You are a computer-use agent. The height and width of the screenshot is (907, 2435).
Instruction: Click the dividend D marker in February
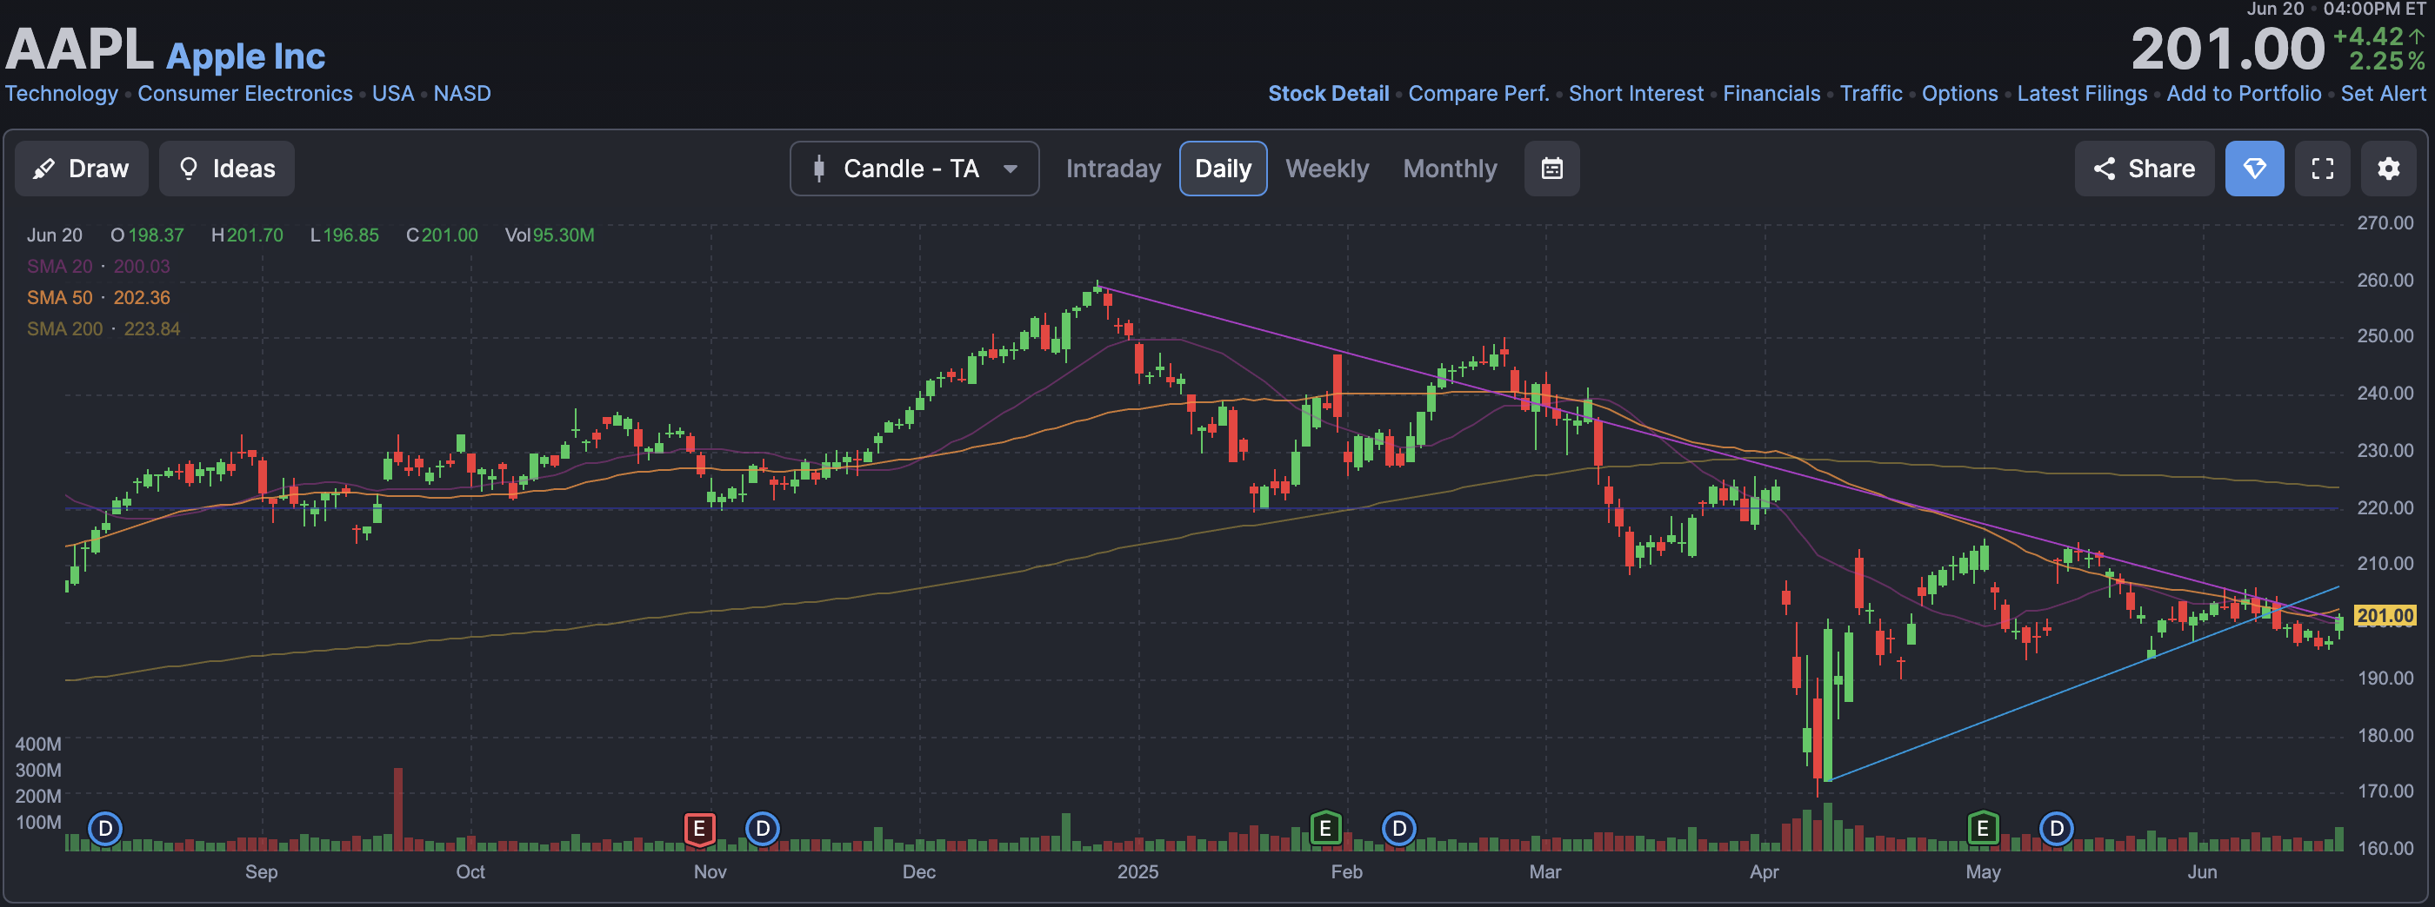[x=1399, y=830]
